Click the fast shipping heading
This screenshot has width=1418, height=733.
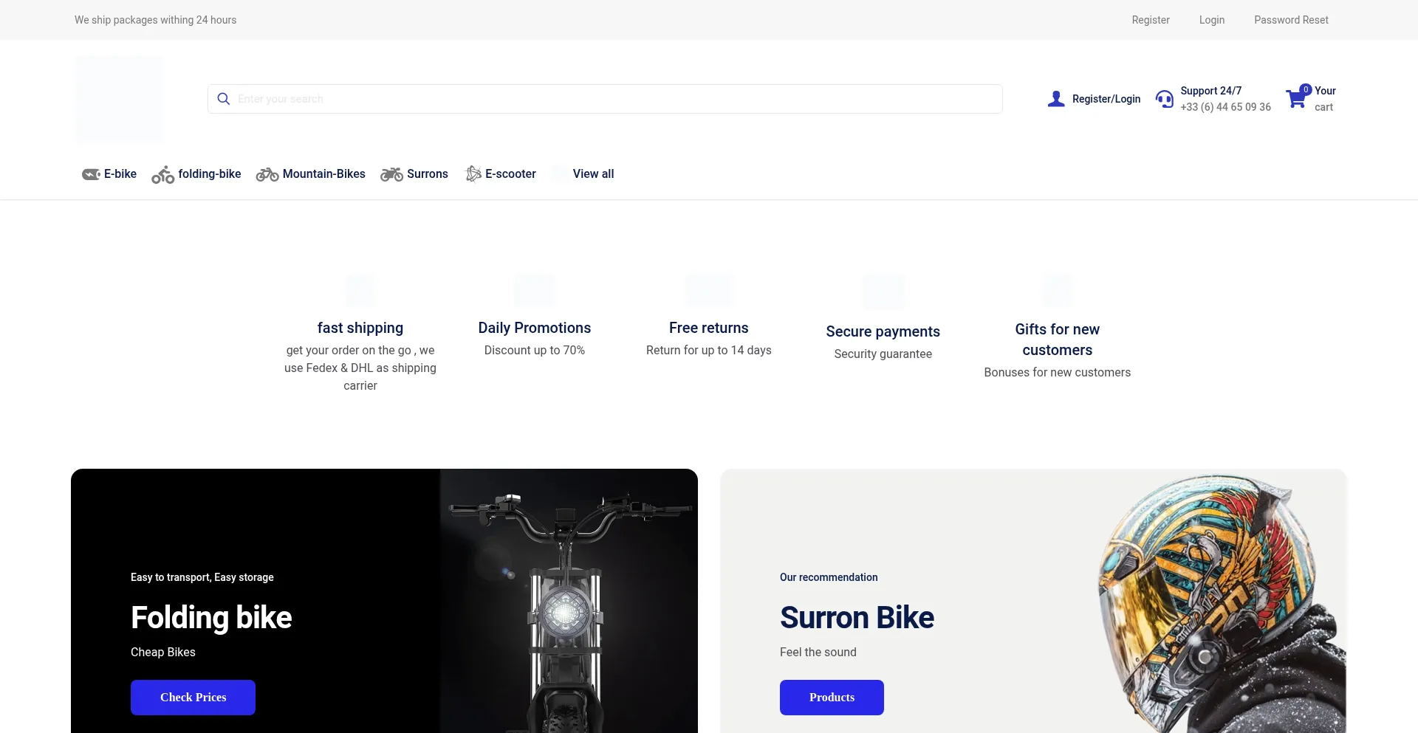360,328
